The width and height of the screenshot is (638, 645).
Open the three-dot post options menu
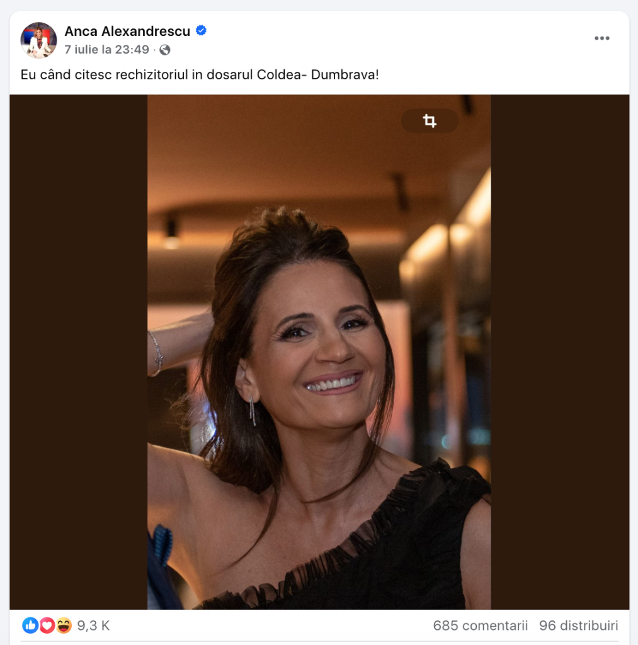pyautogui.click(x=602, y=38)
